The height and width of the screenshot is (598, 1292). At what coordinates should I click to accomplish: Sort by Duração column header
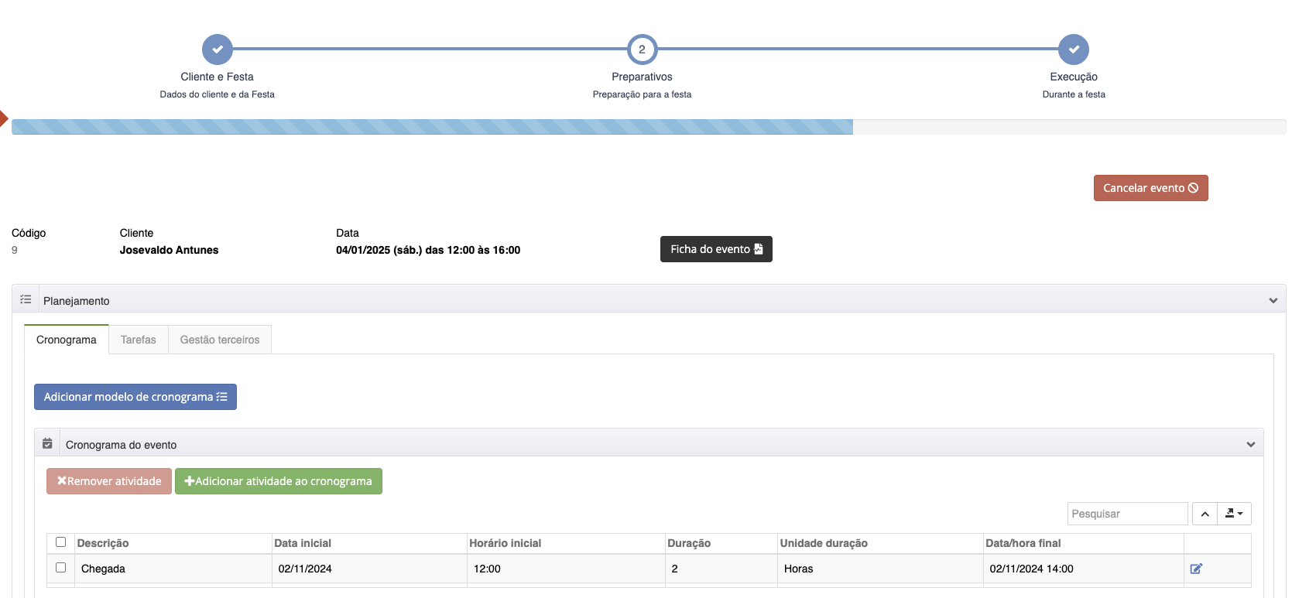pos(721,543)
